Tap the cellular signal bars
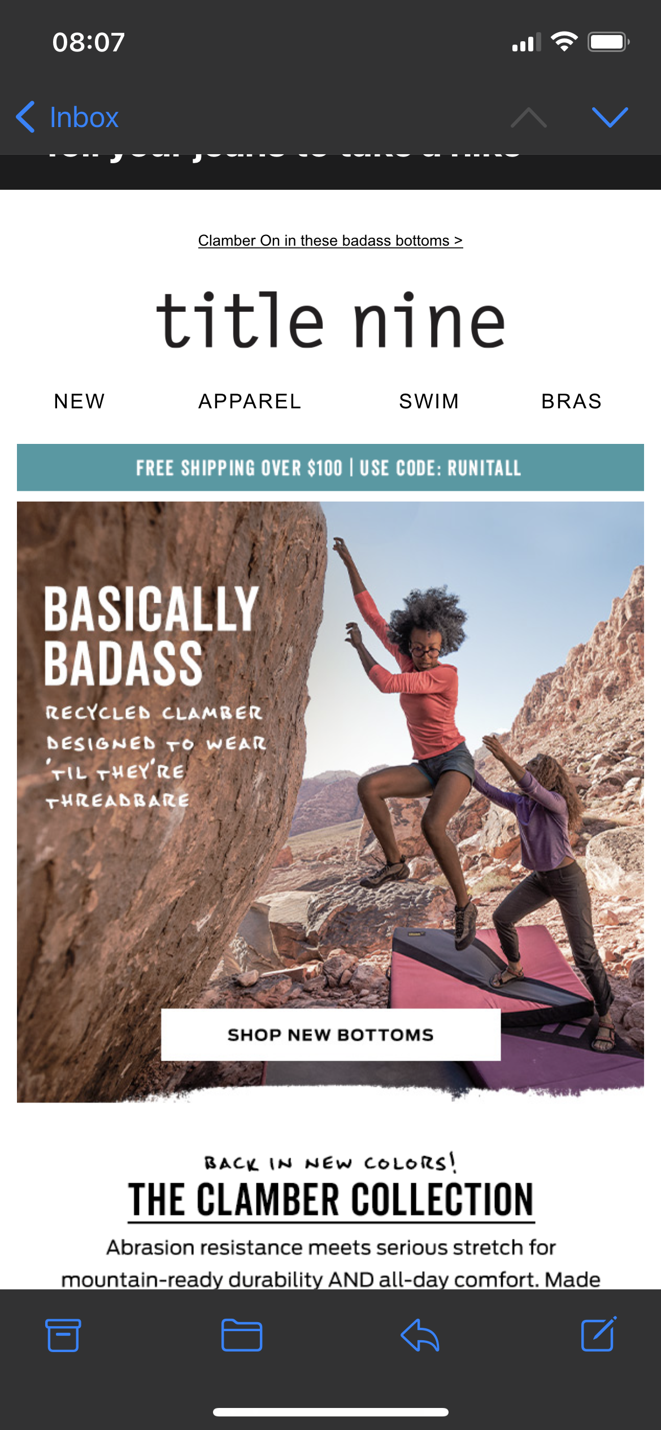 [527, 42]
